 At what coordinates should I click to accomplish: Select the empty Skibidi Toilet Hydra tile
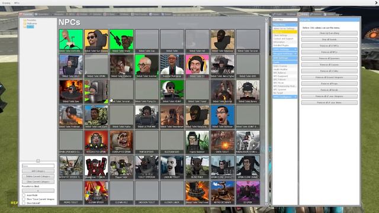tap(121, 117)
